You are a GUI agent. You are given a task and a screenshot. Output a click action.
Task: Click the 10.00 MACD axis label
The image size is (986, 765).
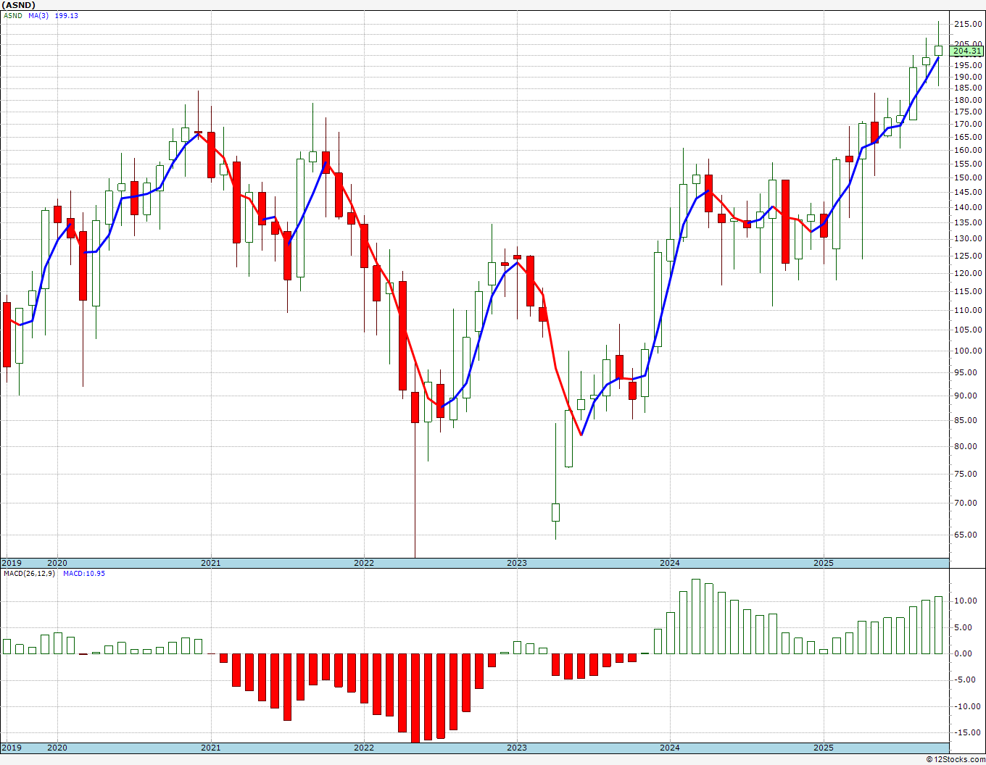click(969, 601)
